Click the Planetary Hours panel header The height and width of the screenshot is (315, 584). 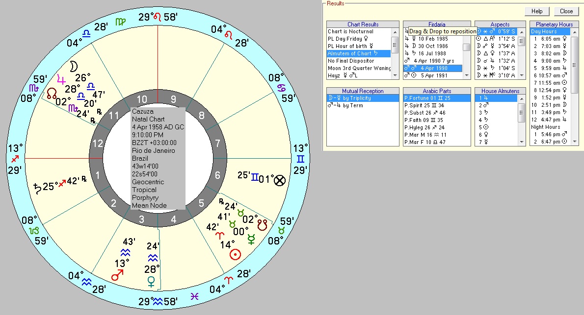[x=554, y=24]
